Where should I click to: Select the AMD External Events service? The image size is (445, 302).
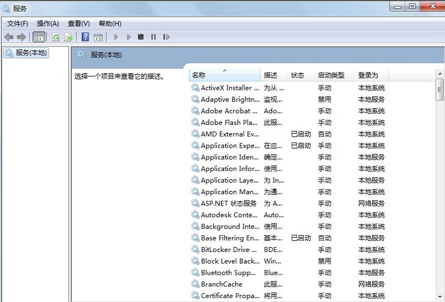tap(288, 134)
